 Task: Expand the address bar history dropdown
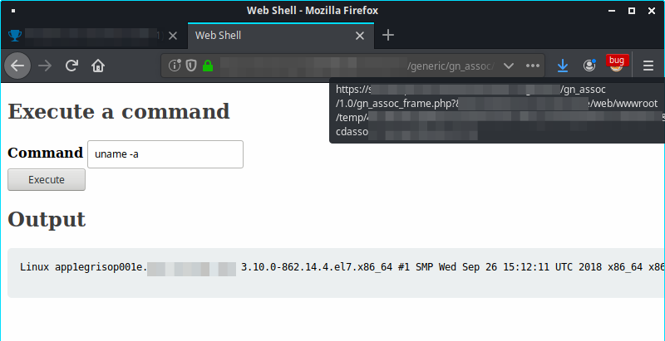(509, 66)
